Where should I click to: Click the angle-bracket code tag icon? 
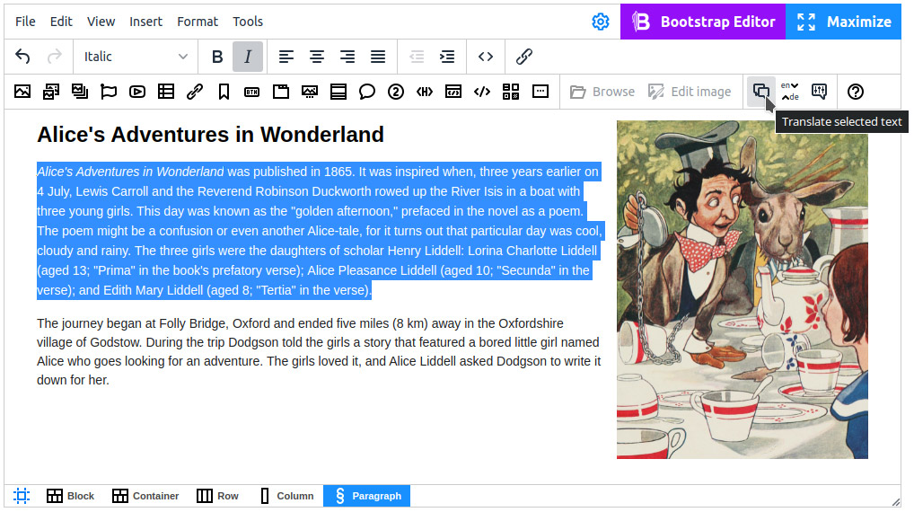point(482,92)
